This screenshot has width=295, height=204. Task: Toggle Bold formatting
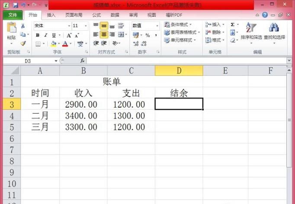coord(38,35)
